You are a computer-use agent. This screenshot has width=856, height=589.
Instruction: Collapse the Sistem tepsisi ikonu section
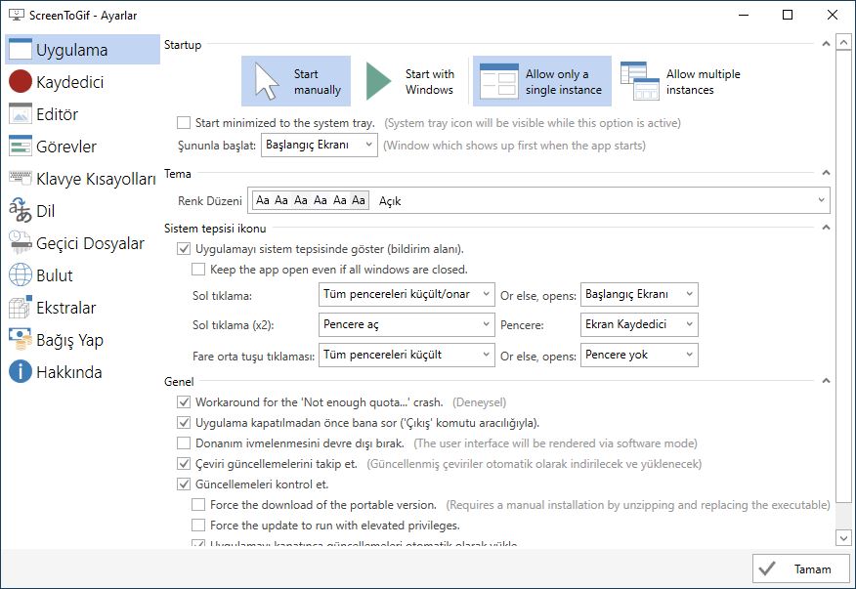826,228
